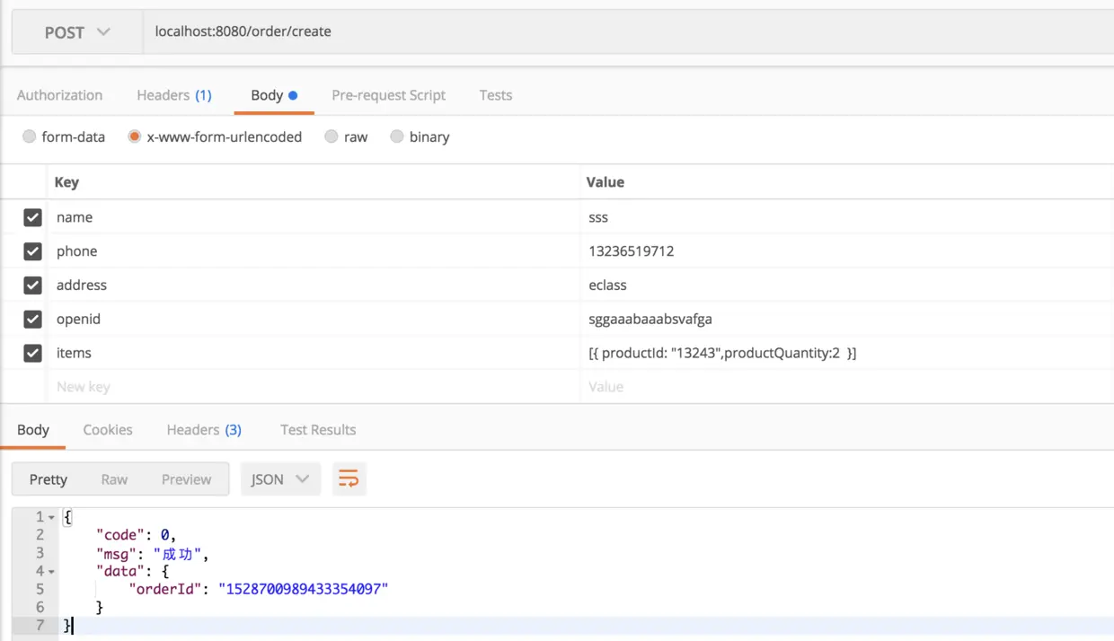Viewport: 1114px width, 641px height.
Task: Click the openid key cell
Action: point(314,319)
